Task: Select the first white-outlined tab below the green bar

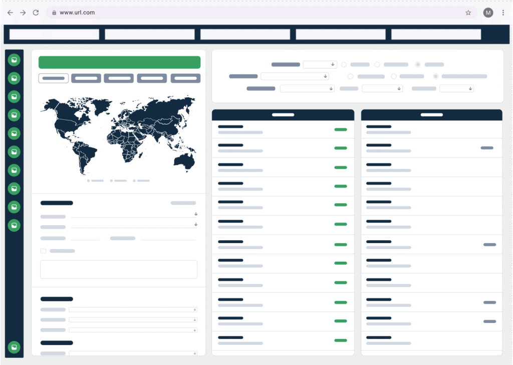Action: coord(54,78)
